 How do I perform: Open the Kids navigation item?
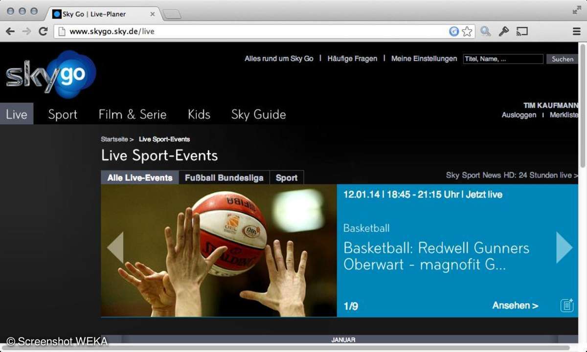tap(199, 114)
